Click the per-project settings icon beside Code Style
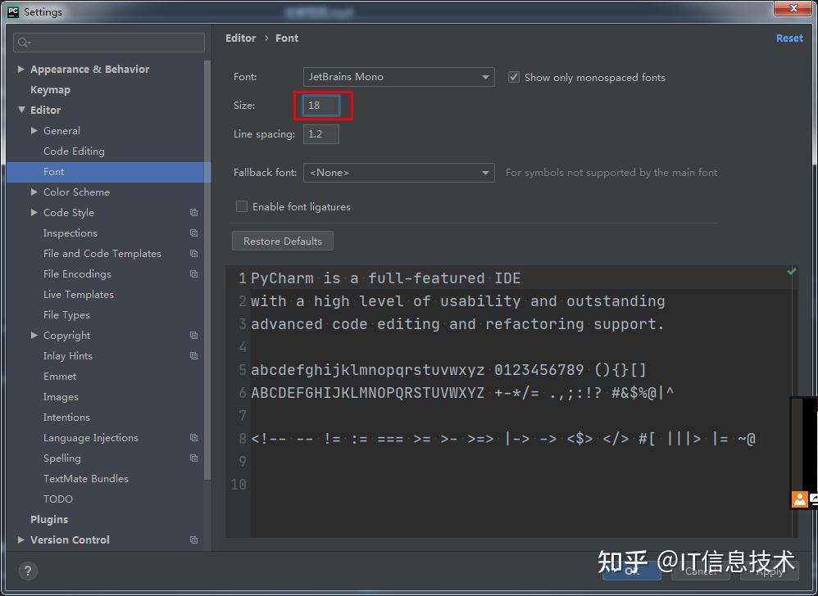 (x=193, y=212)
